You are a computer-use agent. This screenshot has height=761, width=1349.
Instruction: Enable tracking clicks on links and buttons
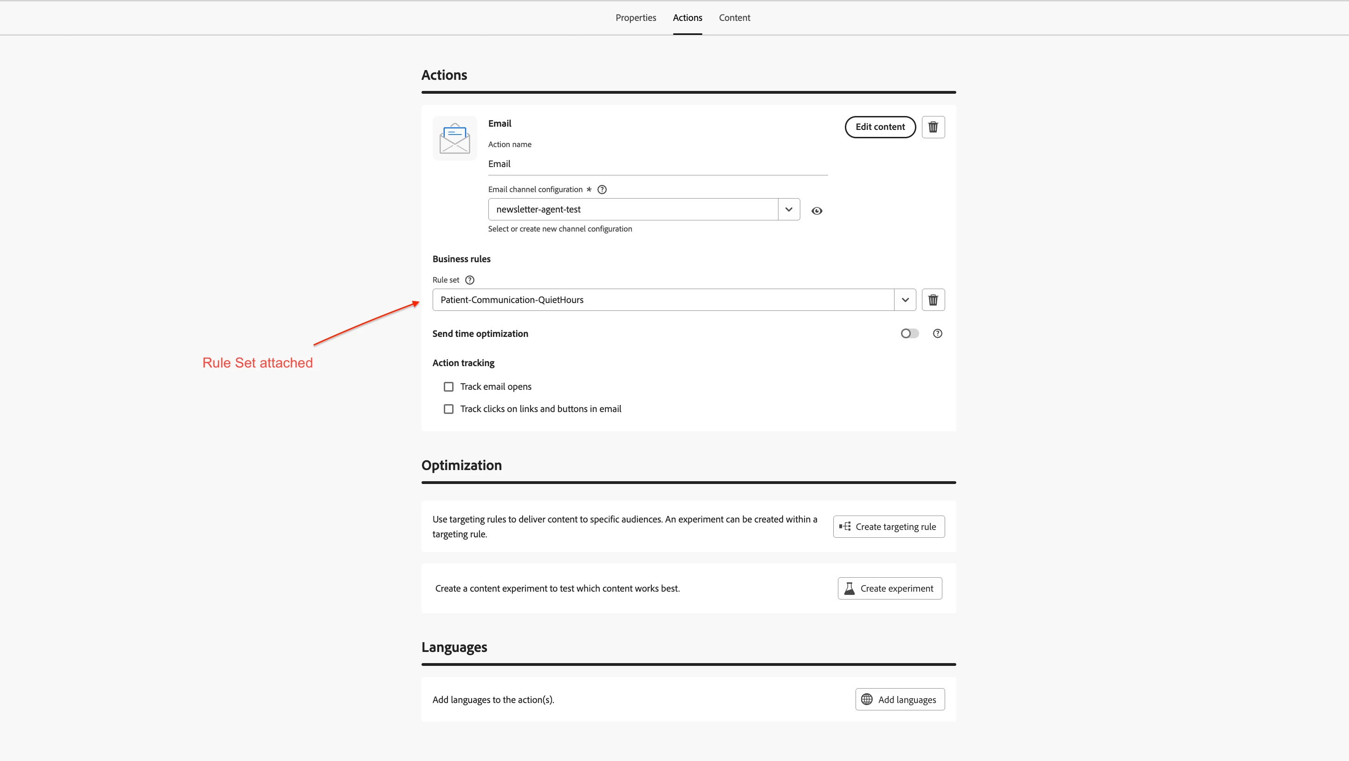click(448, 409)
